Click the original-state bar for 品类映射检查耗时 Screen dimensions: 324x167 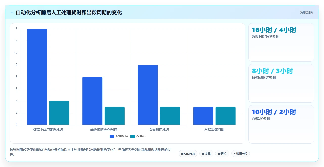92,101
